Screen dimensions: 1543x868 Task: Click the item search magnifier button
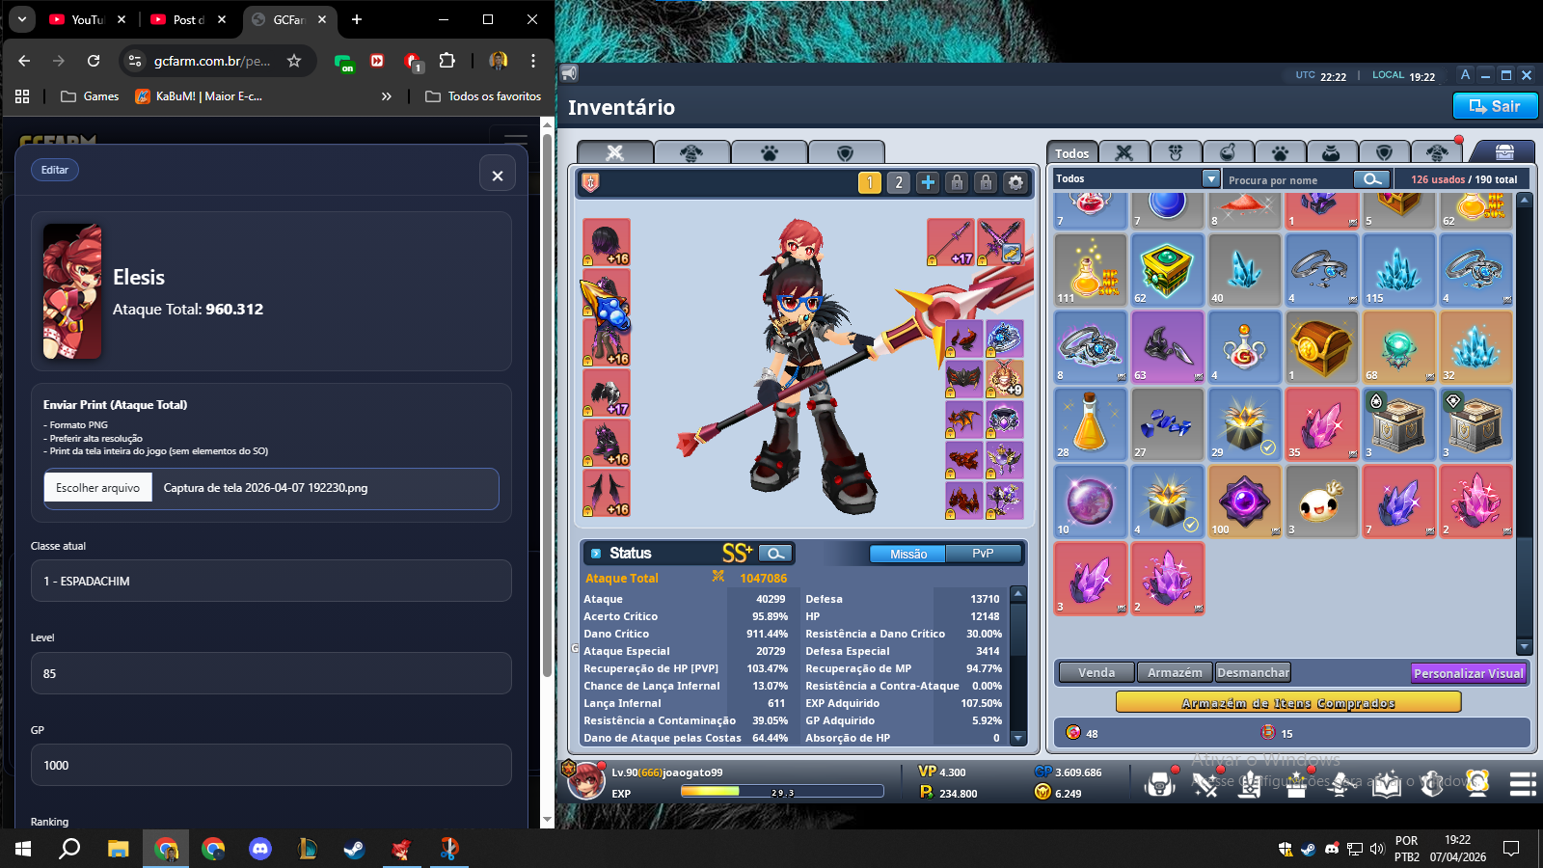(1371, 179)
